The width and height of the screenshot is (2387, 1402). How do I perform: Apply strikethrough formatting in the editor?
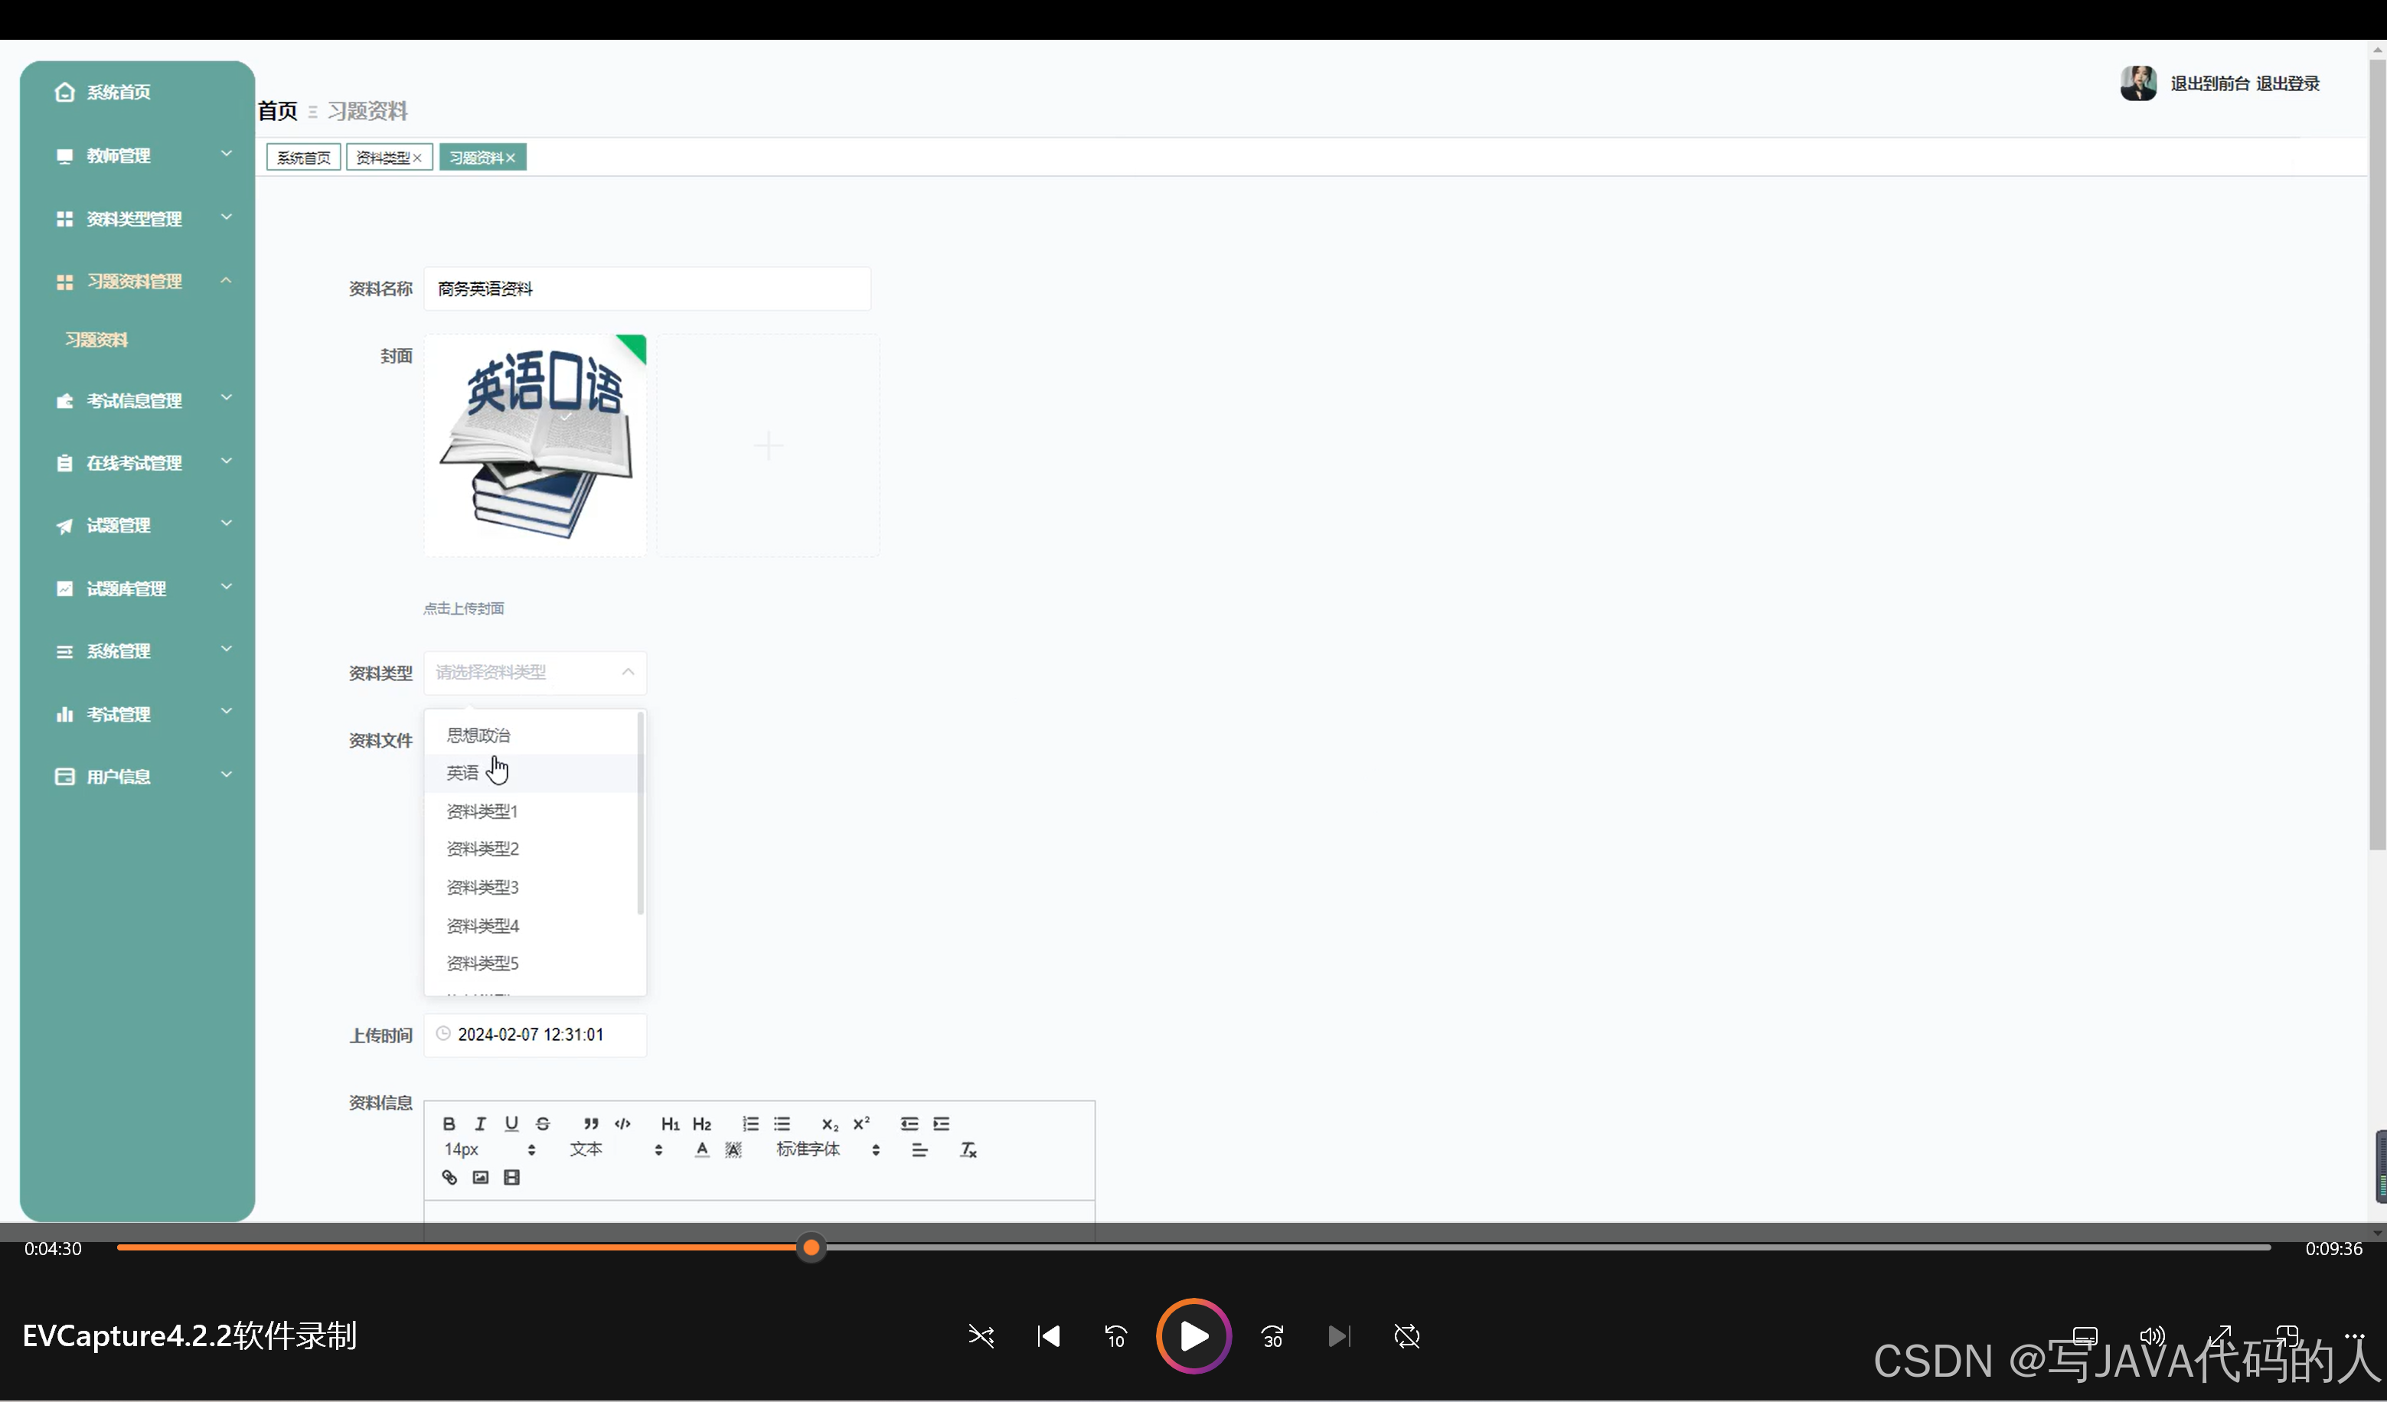coord(543,1123)
